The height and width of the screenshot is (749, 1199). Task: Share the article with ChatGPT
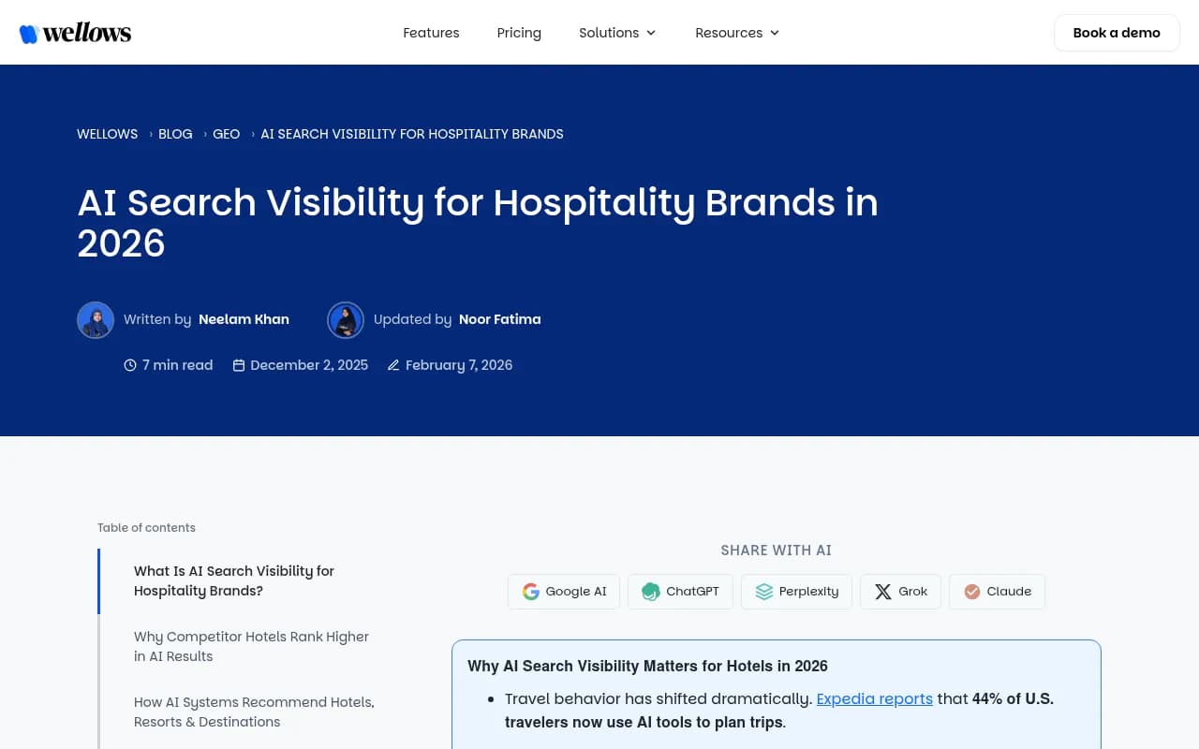[x=680, y=592]
